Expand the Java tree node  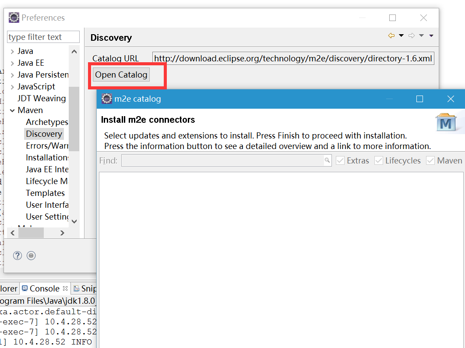(12, 51)
